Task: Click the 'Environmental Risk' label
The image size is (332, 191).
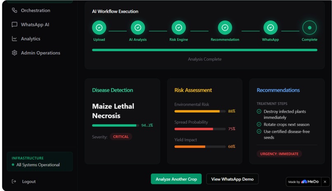Action: 192,105
